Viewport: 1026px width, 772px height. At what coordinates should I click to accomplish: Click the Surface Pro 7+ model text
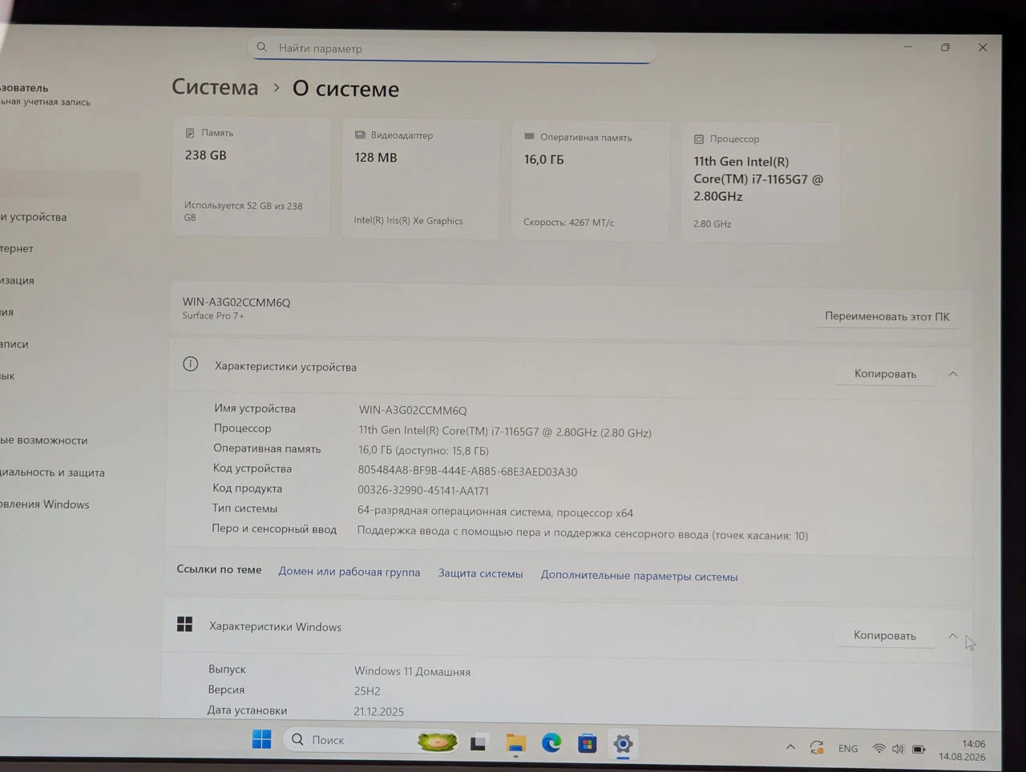pyautogui.click(x=212, y=316)
